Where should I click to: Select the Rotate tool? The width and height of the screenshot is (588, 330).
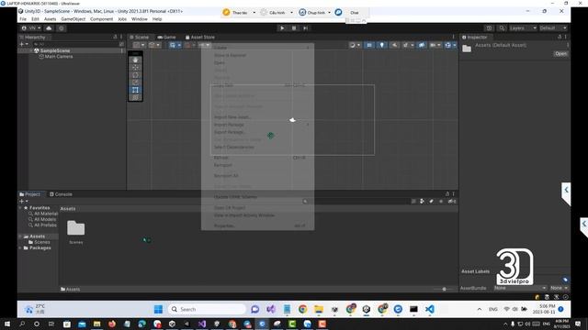point(135,75)
